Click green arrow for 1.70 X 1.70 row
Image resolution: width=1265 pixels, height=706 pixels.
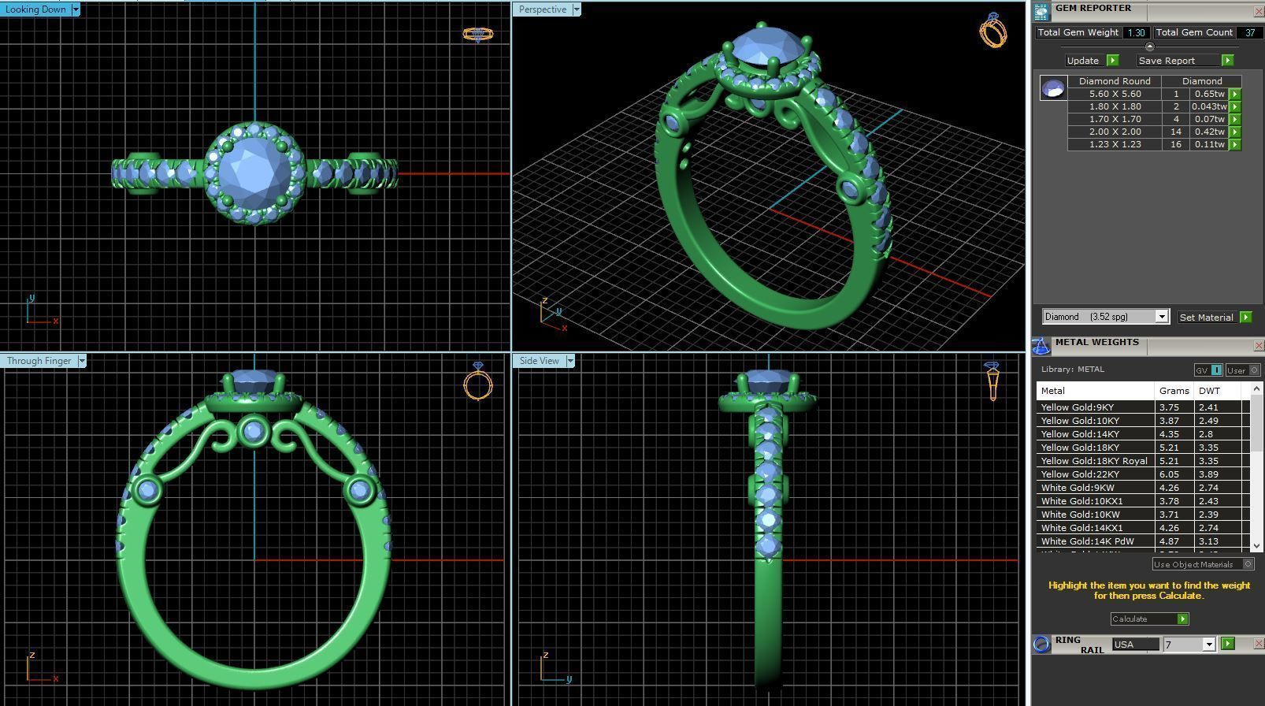[1235, 119]
